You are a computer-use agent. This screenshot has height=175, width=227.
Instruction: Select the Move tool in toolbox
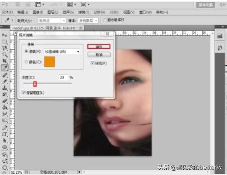coord(5,35)
